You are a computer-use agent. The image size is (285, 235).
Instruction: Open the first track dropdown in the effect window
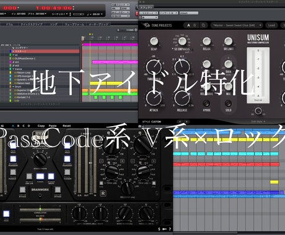pos(149,13)
